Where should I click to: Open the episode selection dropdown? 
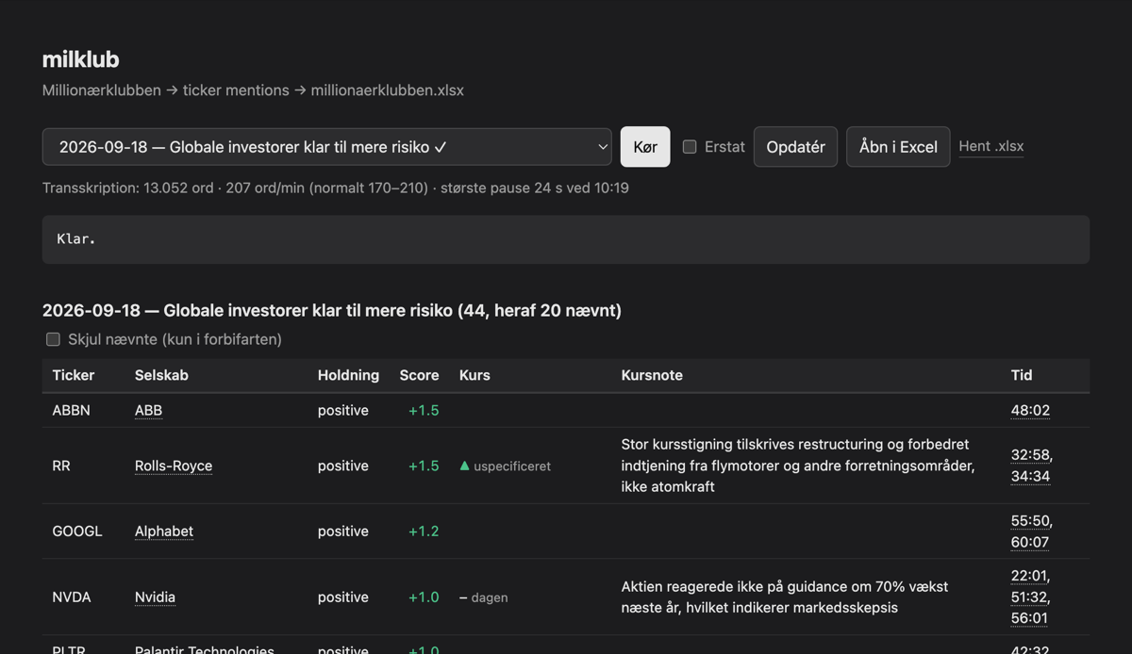(x=327, y=147)
